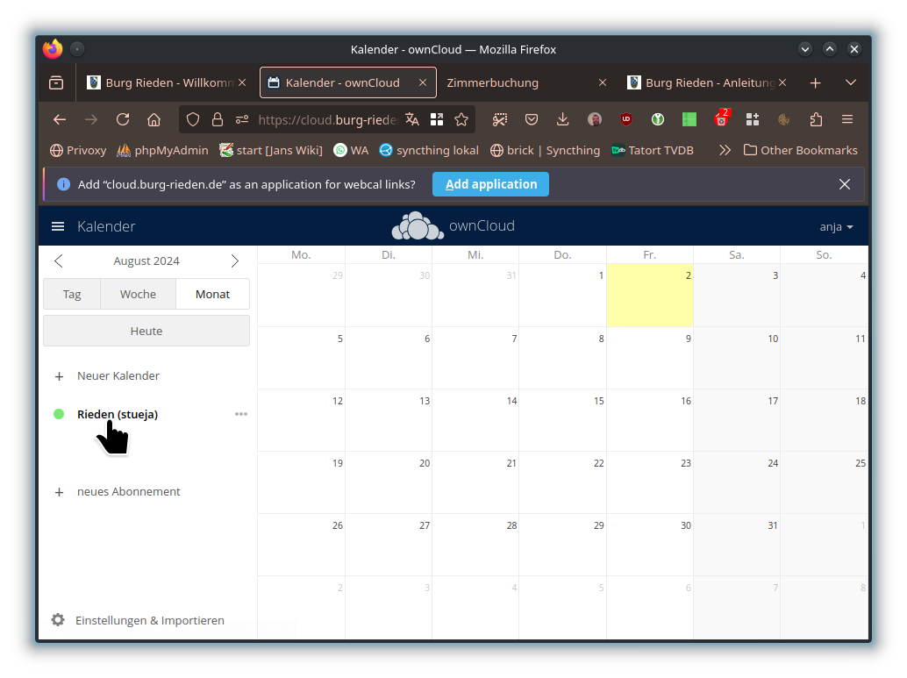The width and height of the screenshot is (907, 678).
Task: Switch calendar to Tag view
Action: [72, 294]
